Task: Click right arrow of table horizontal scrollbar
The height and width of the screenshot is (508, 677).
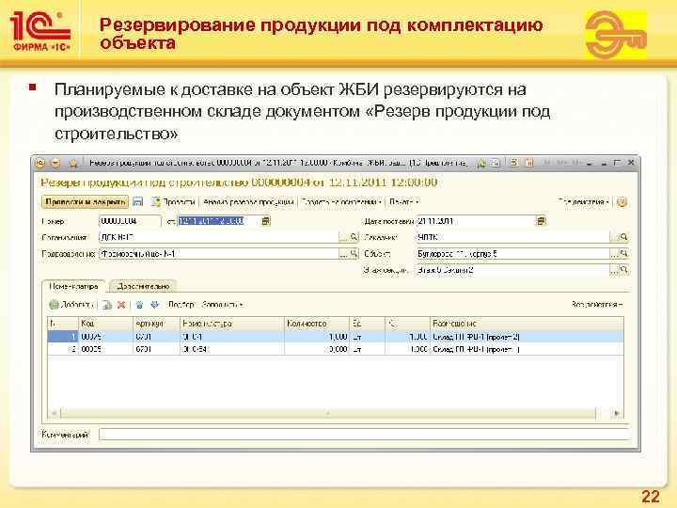Action: [x=616, y=413]
